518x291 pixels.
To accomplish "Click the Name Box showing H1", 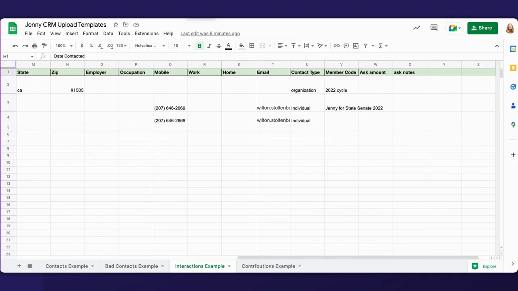I will tap(18, 56).
